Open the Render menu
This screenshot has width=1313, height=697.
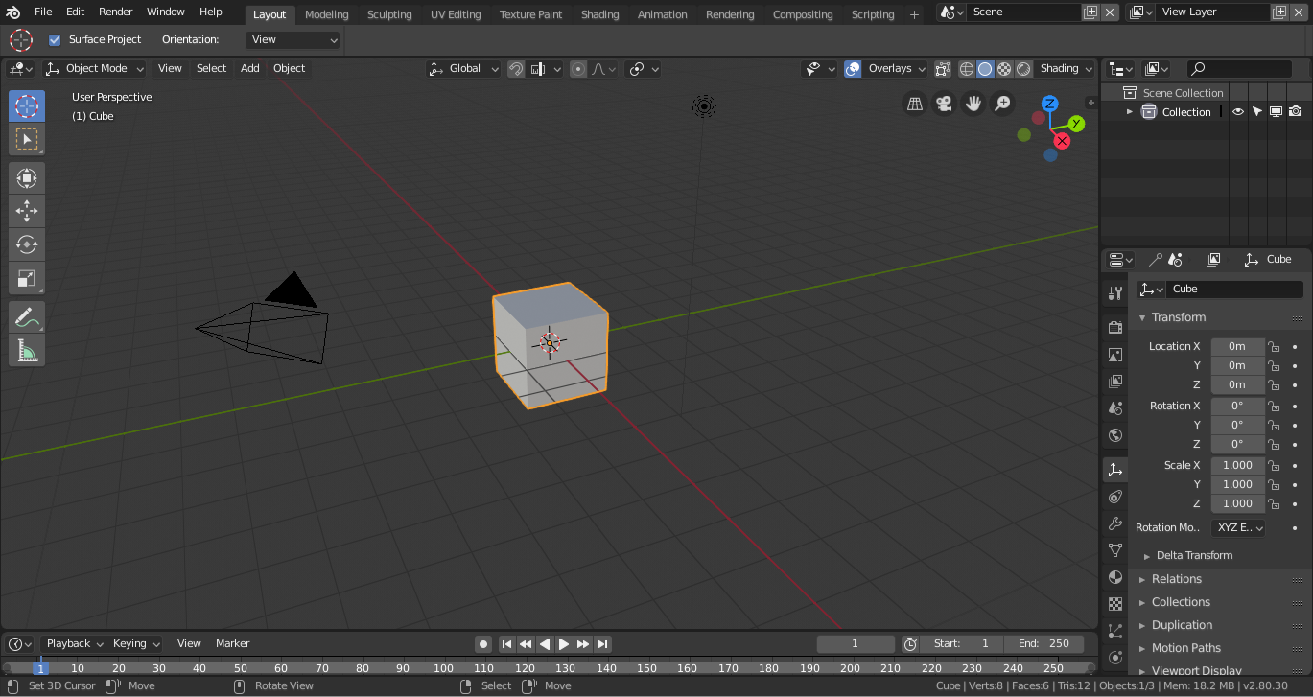(116, 12)
